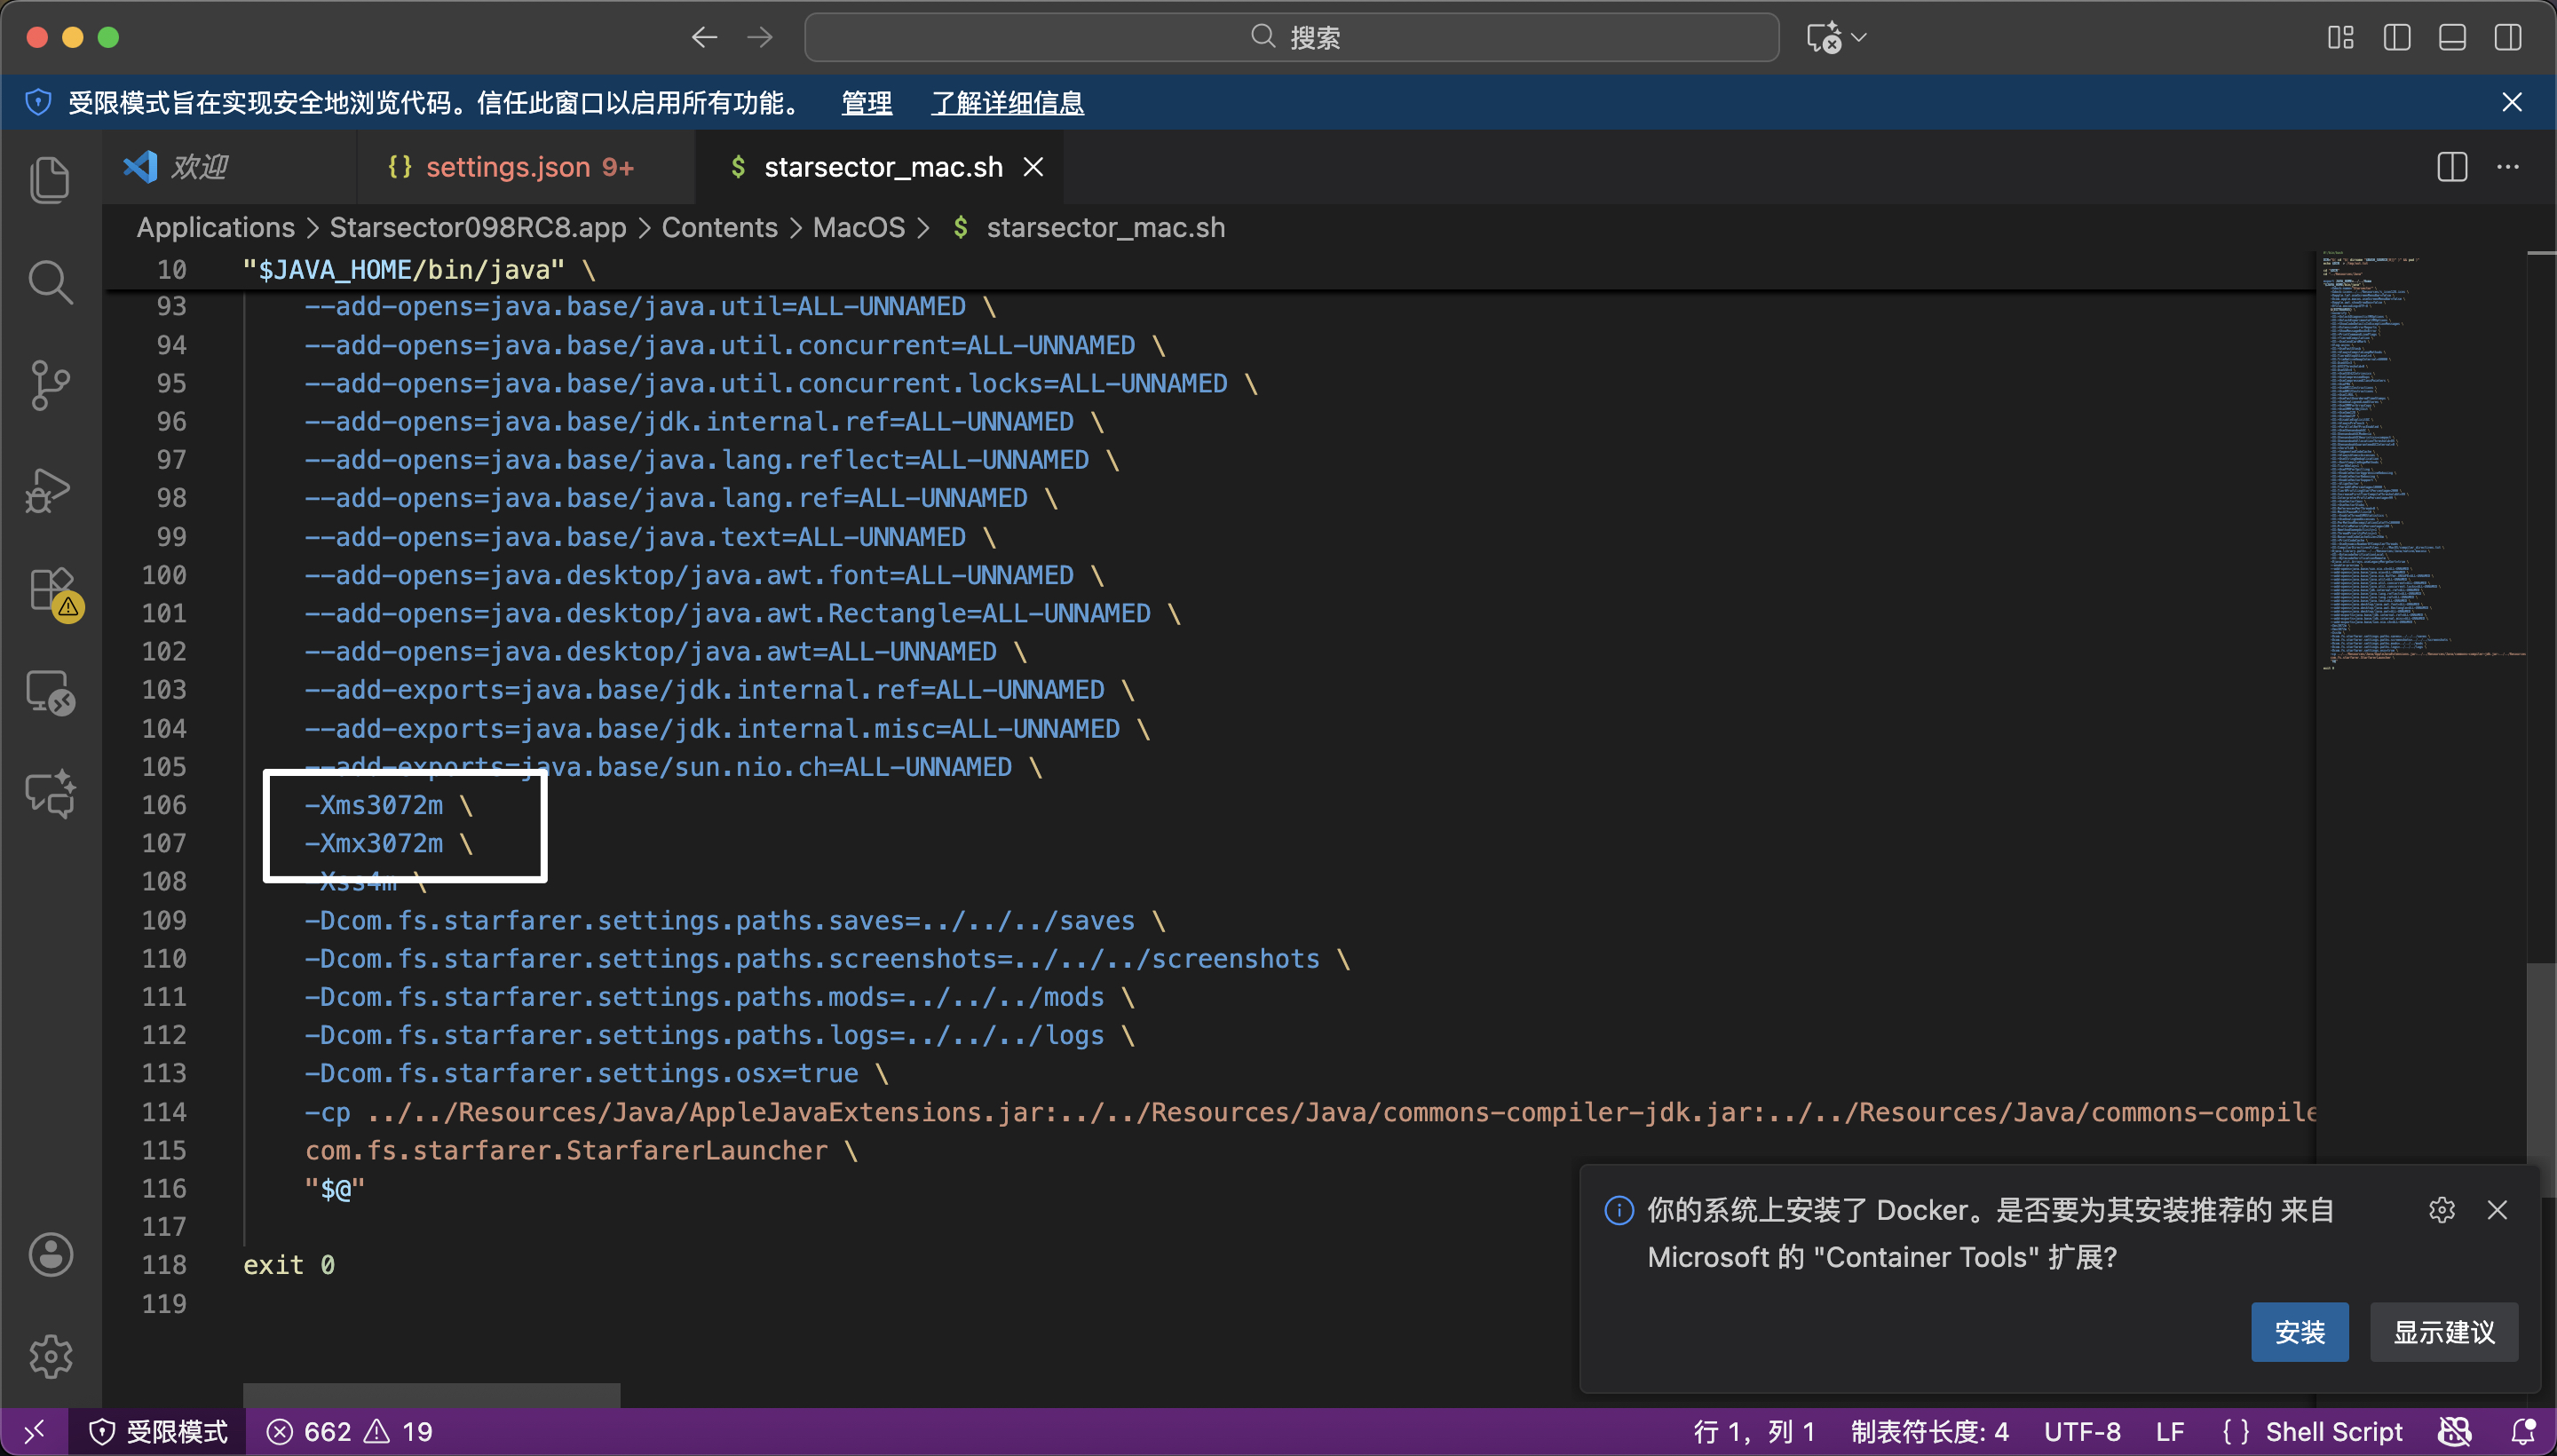Toggle the bottom panel layout button
Viewport: 2557px width, 1456px height.
(x=2452, y=38)
